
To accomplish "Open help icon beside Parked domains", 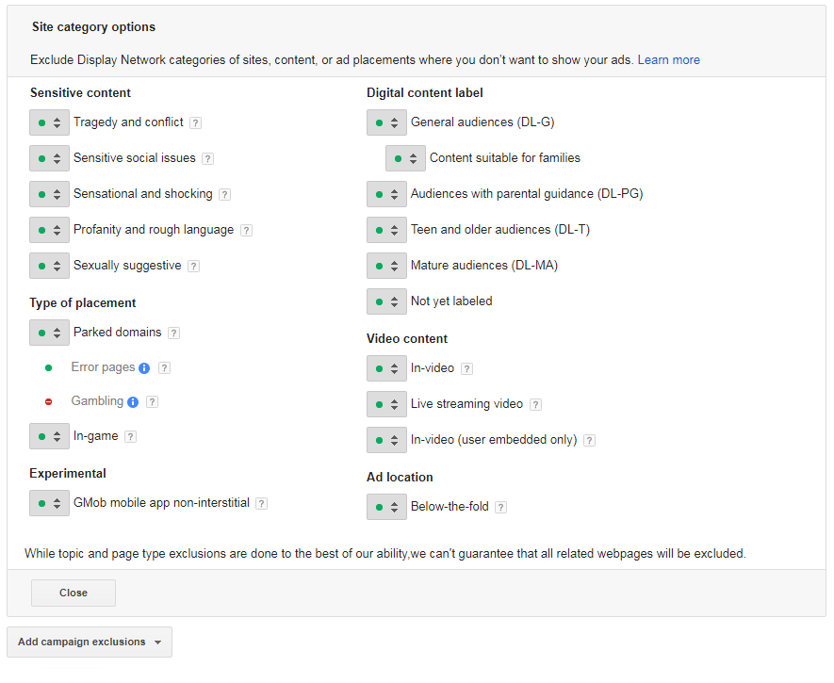I will [173, 333].
